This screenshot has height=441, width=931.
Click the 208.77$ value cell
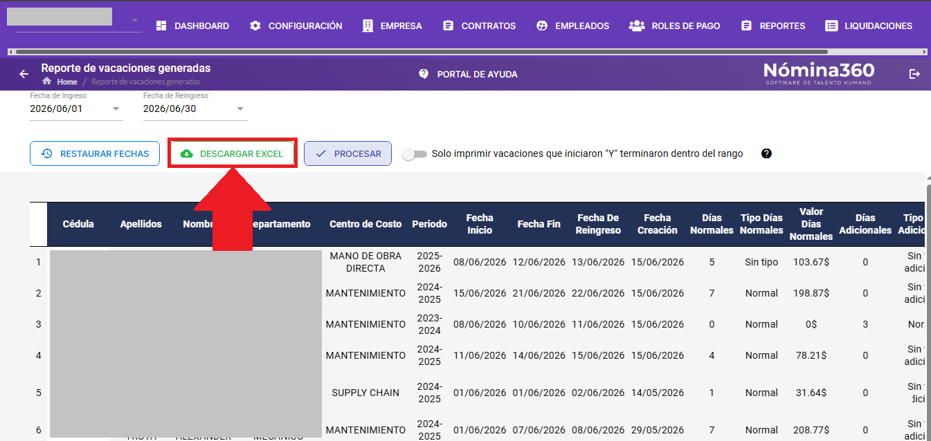coord(810,430)
